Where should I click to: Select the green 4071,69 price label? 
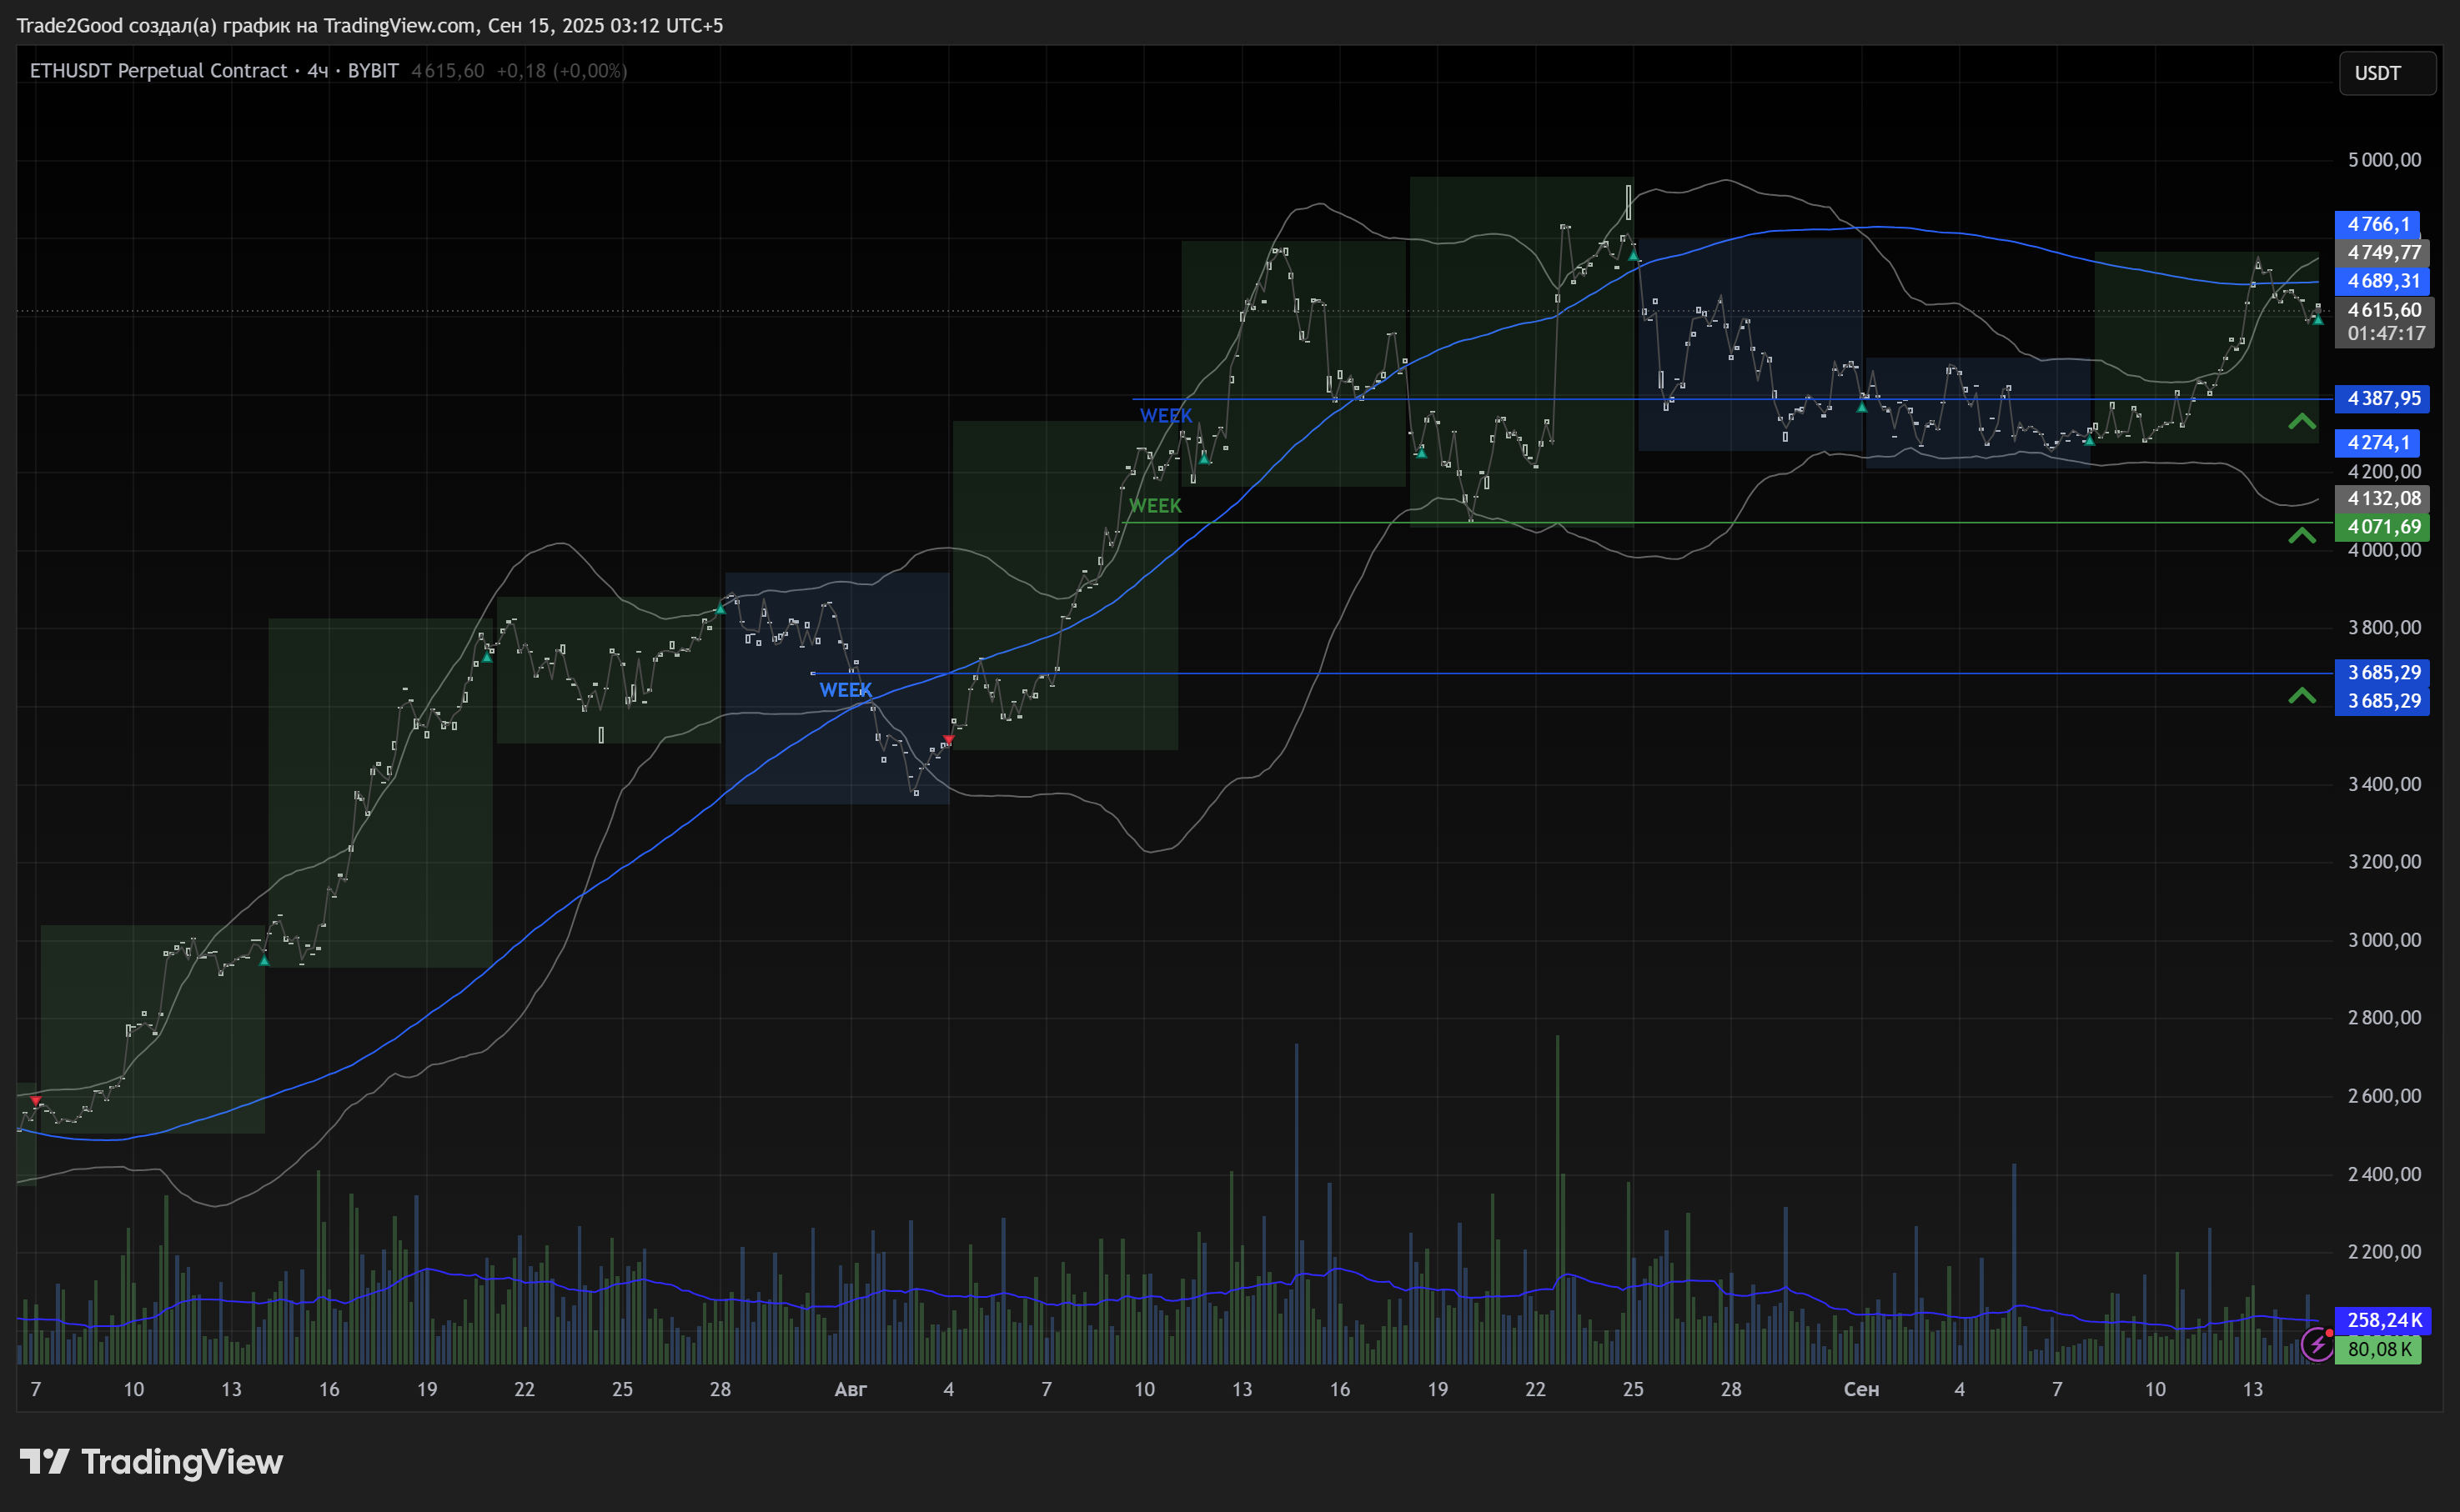click(2382, 527)
